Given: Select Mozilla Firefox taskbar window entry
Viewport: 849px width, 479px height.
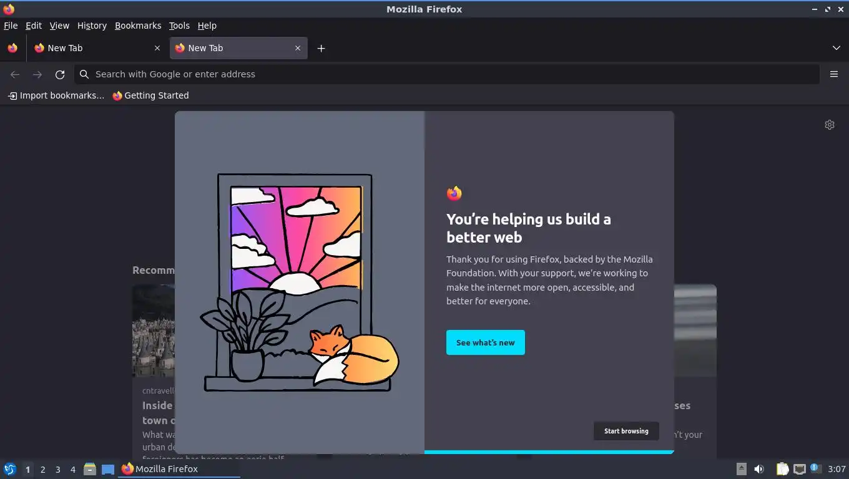Looking at the screenshot, I should tap(180, 469).
